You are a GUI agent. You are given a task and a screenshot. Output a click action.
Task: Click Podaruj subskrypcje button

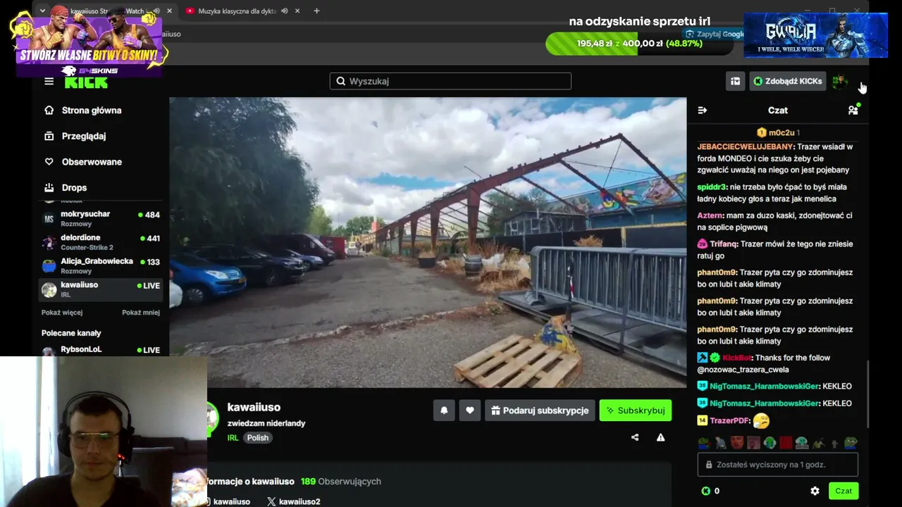[x=540, y=411]
